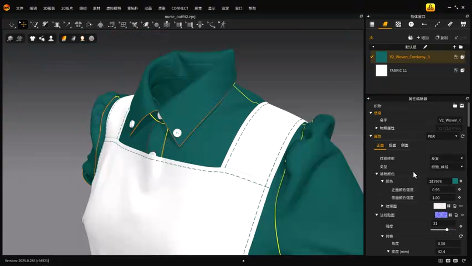This screenshot has width=472, height=266.
Task: Open the 纹理映射 dropdown showing 反复
Action: [447, 158]
